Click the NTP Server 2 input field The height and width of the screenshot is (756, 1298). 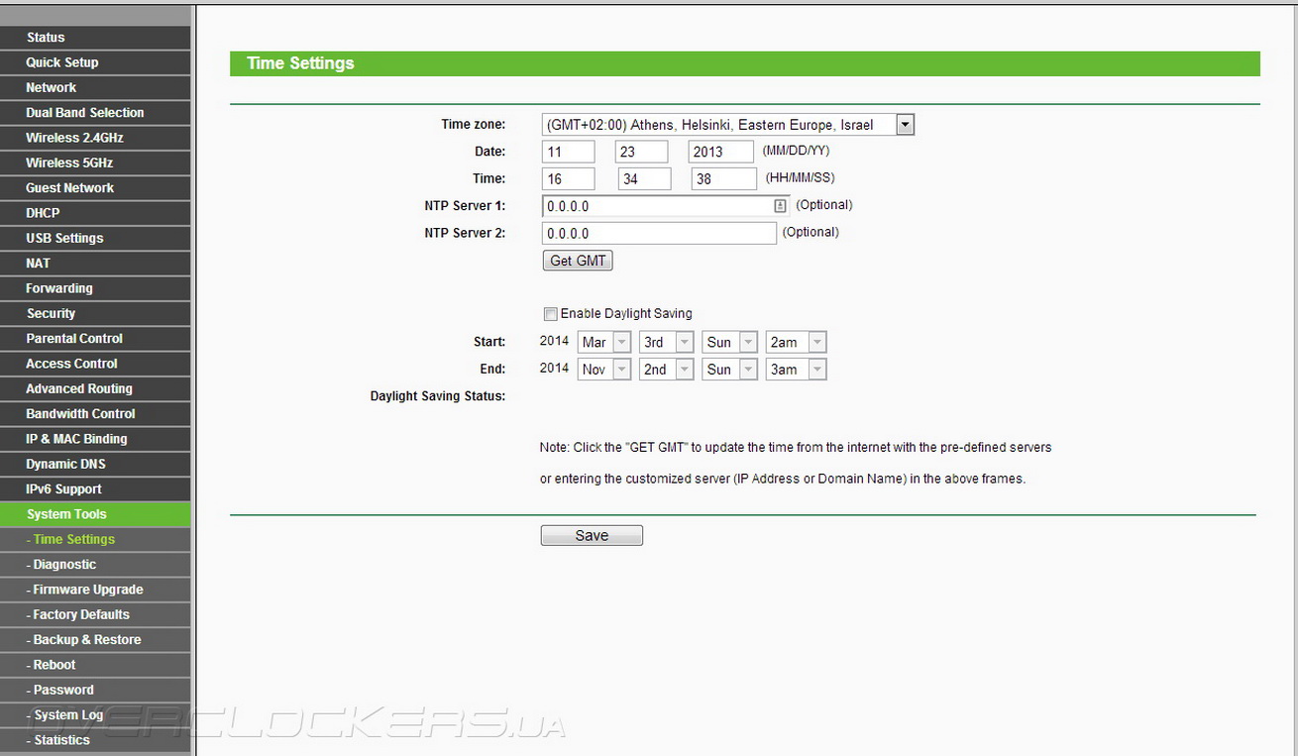click(x=659, y=234)
